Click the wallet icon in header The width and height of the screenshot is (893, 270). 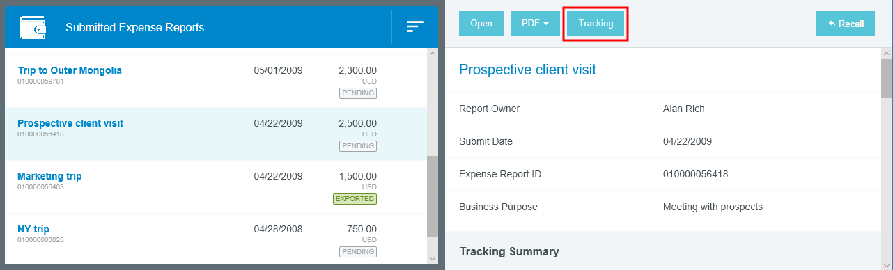[33, 27]
